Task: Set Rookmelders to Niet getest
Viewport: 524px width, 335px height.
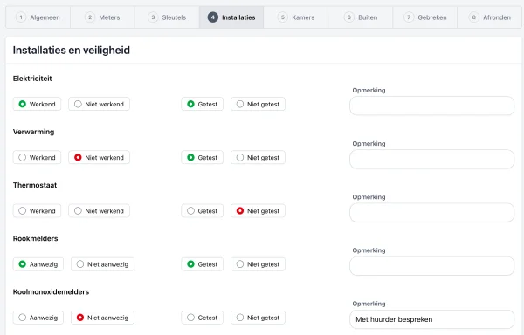Action: 258,264
